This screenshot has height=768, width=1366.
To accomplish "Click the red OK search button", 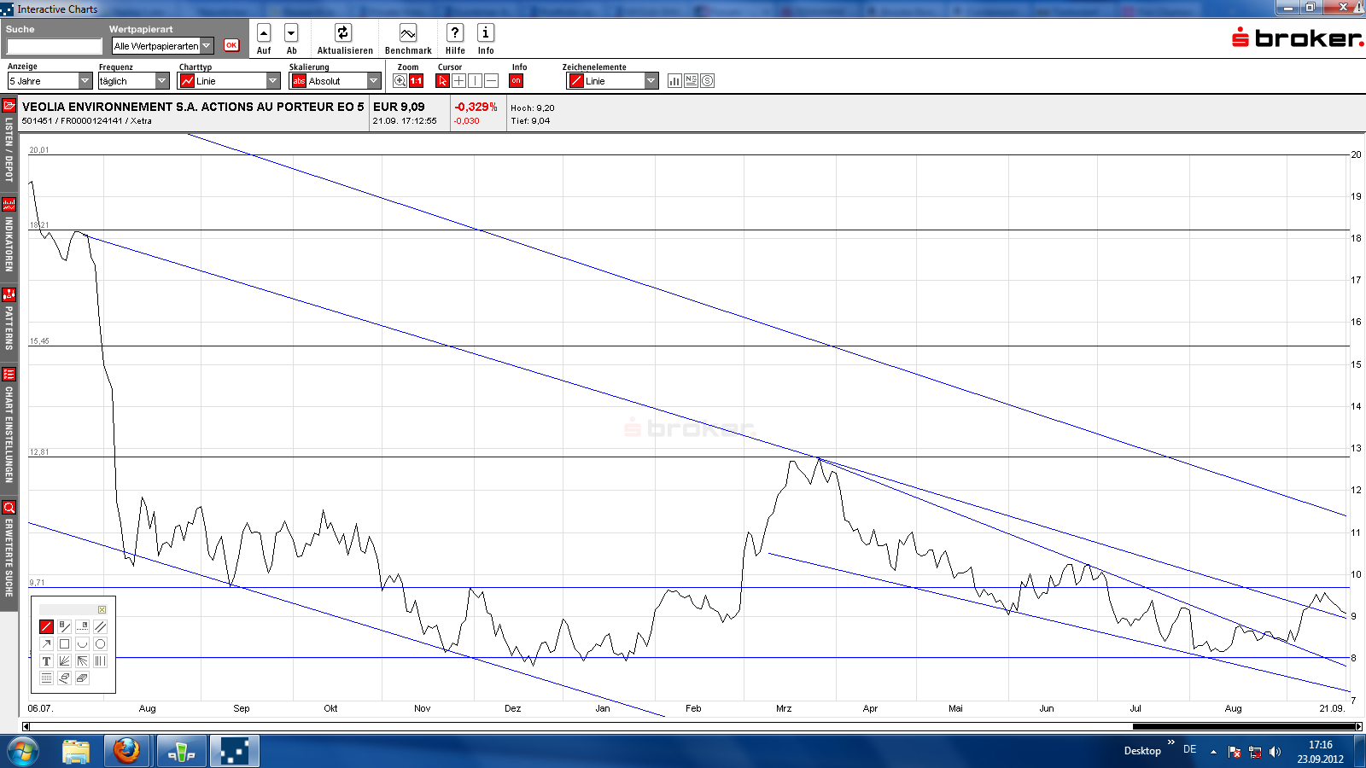I will pyautogui.click(x=231, y=45).
